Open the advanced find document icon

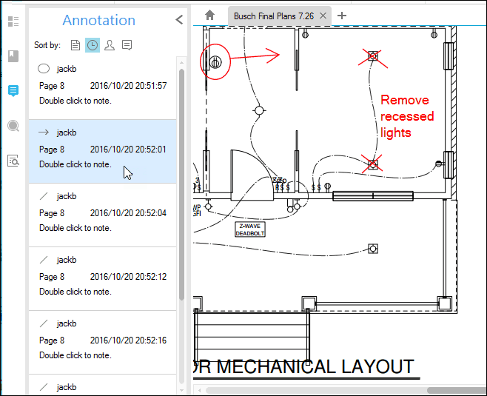13,161
